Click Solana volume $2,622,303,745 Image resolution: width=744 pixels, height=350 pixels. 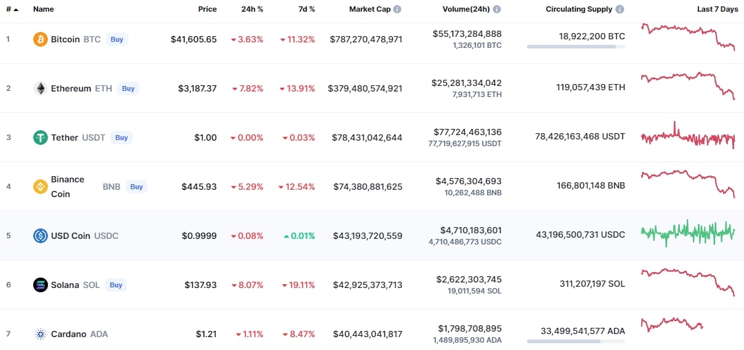tap(470, 279)
